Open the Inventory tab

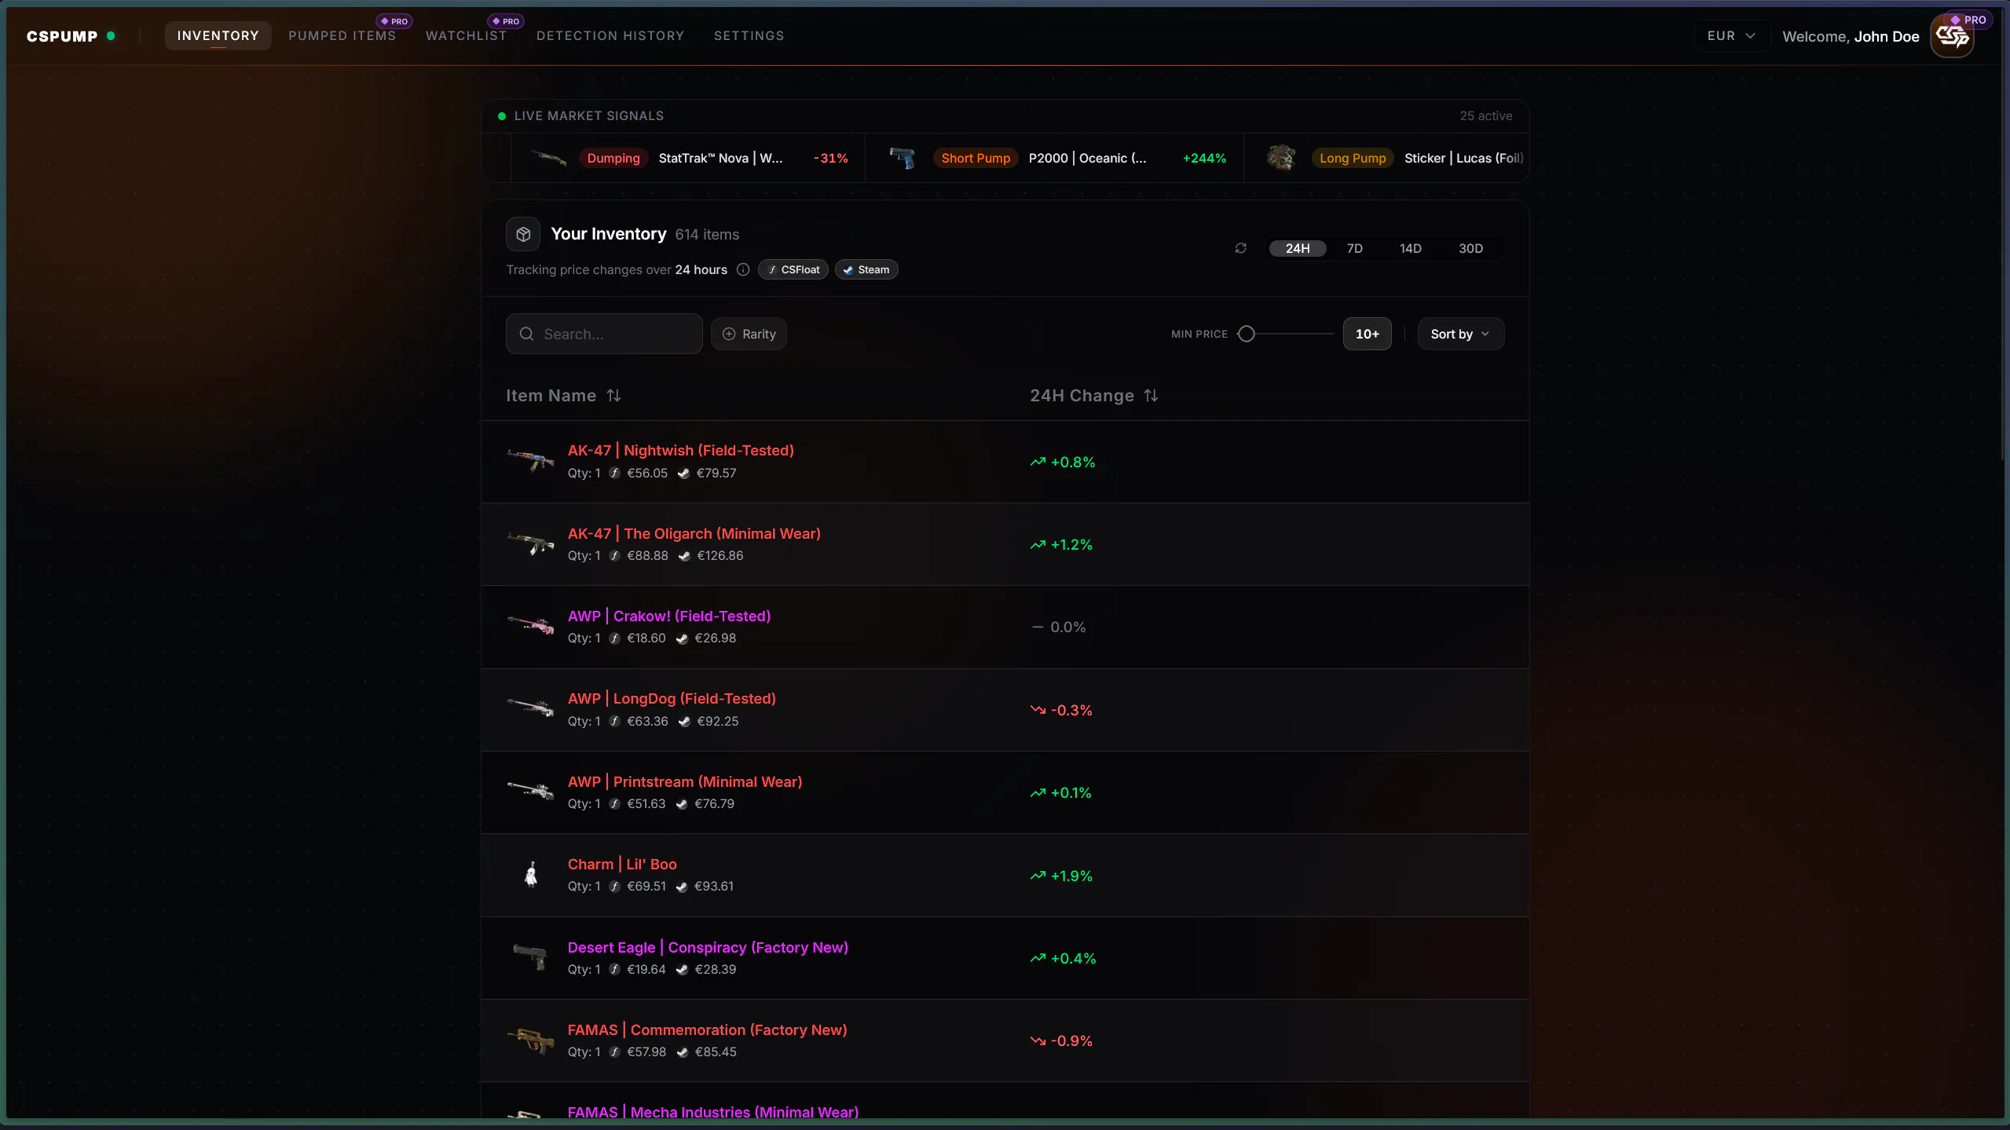click(x=218, y=35)
